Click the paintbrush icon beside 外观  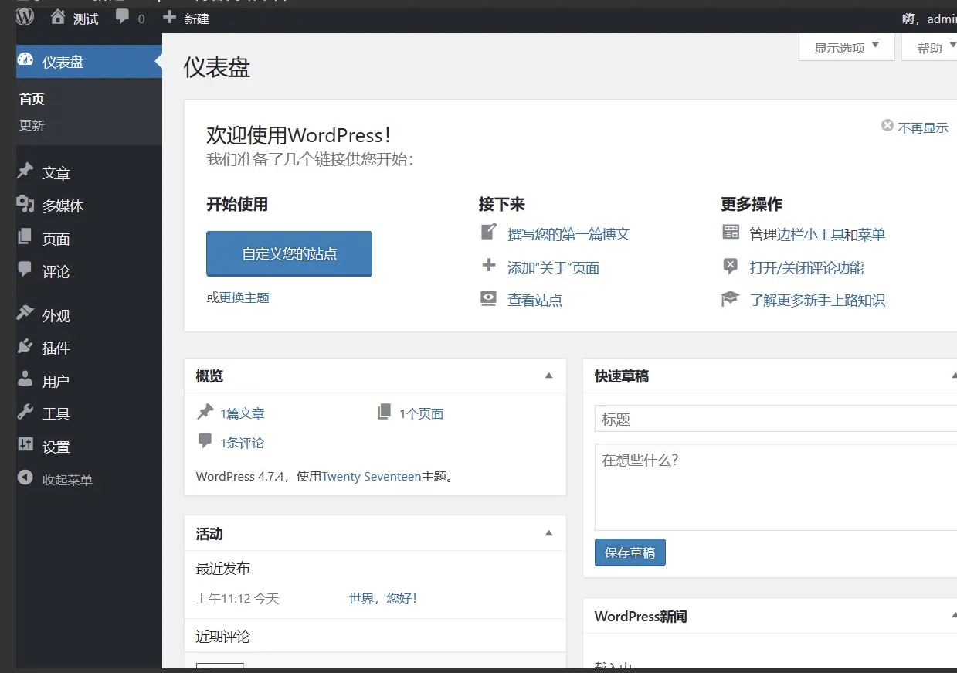click(x=25, y=313)
